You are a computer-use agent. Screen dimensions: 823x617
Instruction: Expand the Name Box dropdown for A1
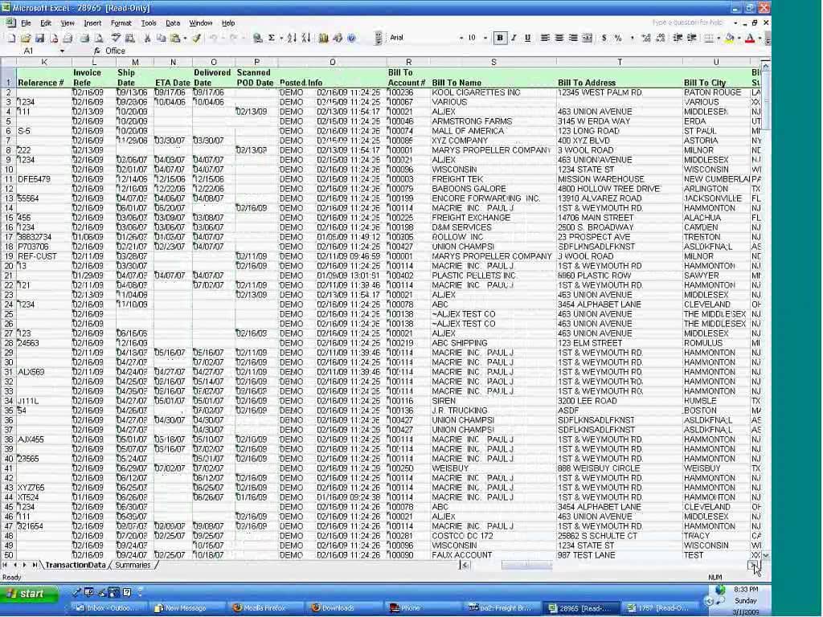point(62,51)
